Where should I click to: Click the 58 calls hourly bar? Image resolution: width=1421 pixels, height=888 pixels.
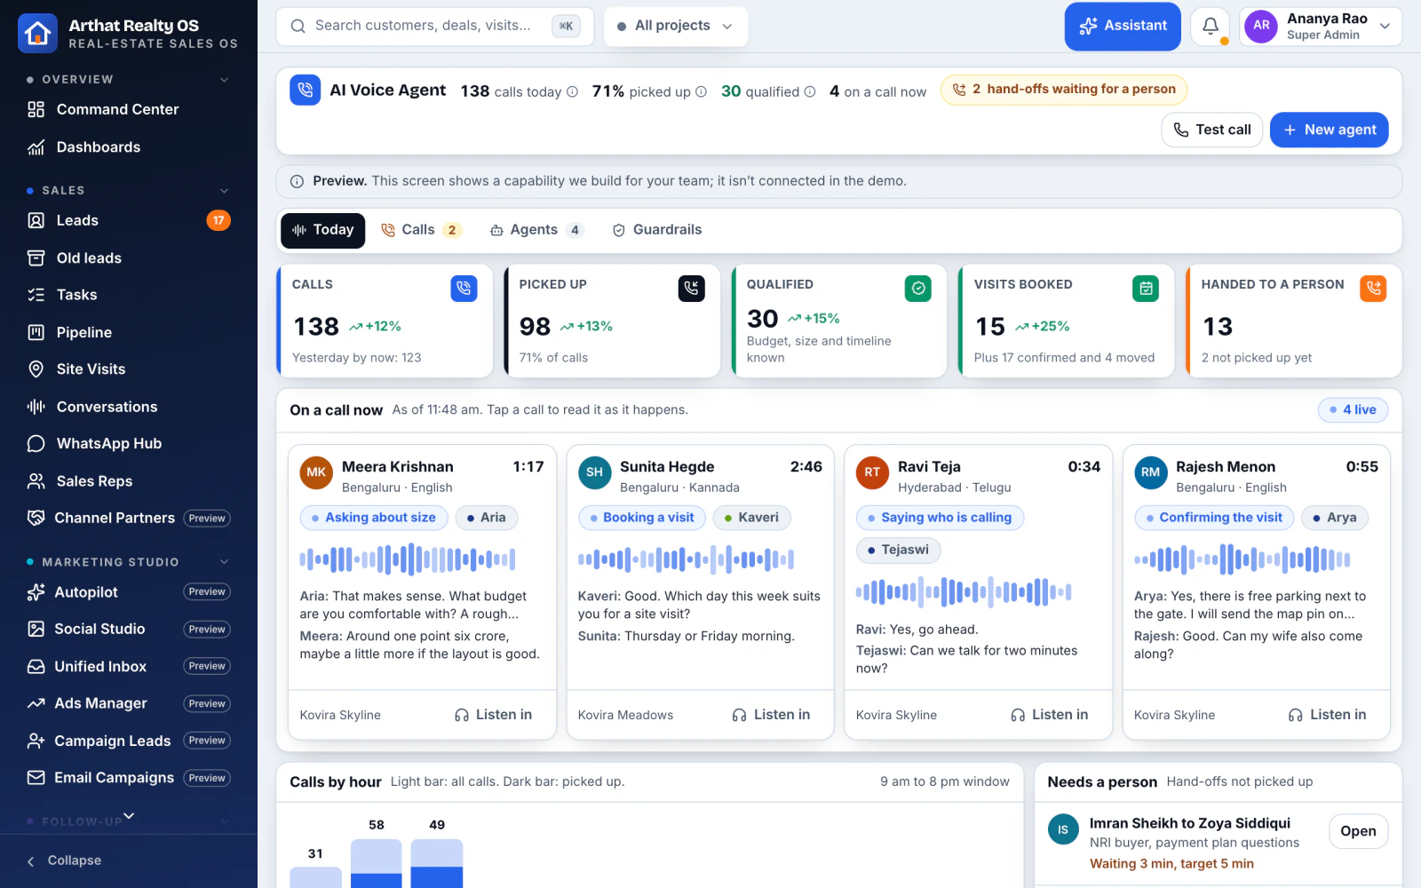coord(377,863)
